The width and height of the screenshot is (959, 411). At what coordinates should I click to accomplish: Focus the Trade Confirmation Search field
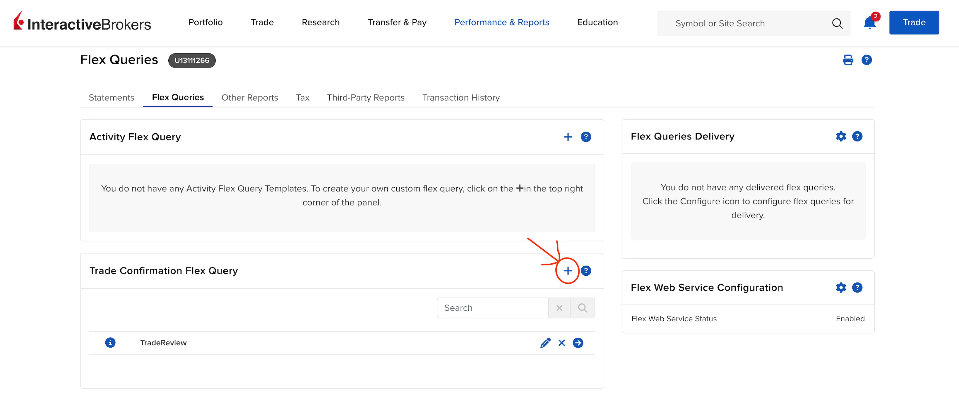493,308
